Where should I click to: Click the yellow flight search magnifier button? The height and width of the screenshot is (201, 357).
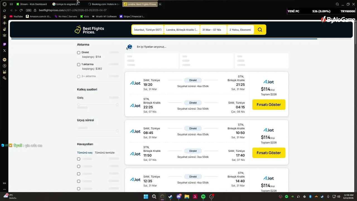(x=260, y=30)
